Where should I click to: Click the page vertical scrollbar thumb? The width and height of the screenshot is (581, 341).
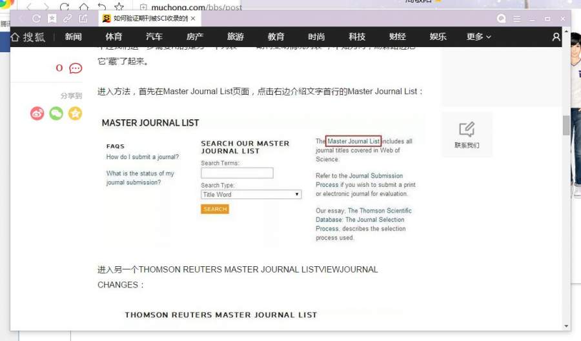566,125
